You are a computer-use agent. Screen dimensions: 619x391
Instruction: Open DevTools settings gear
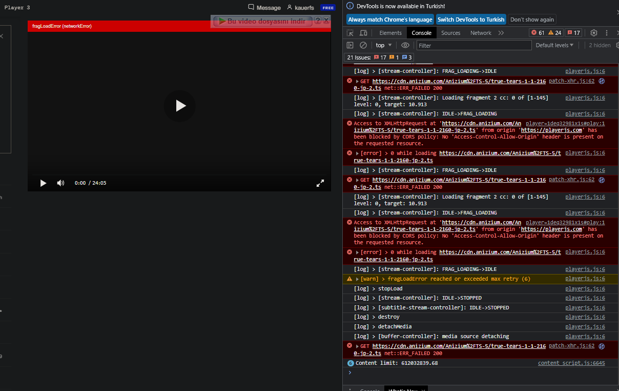pos(594,33)
